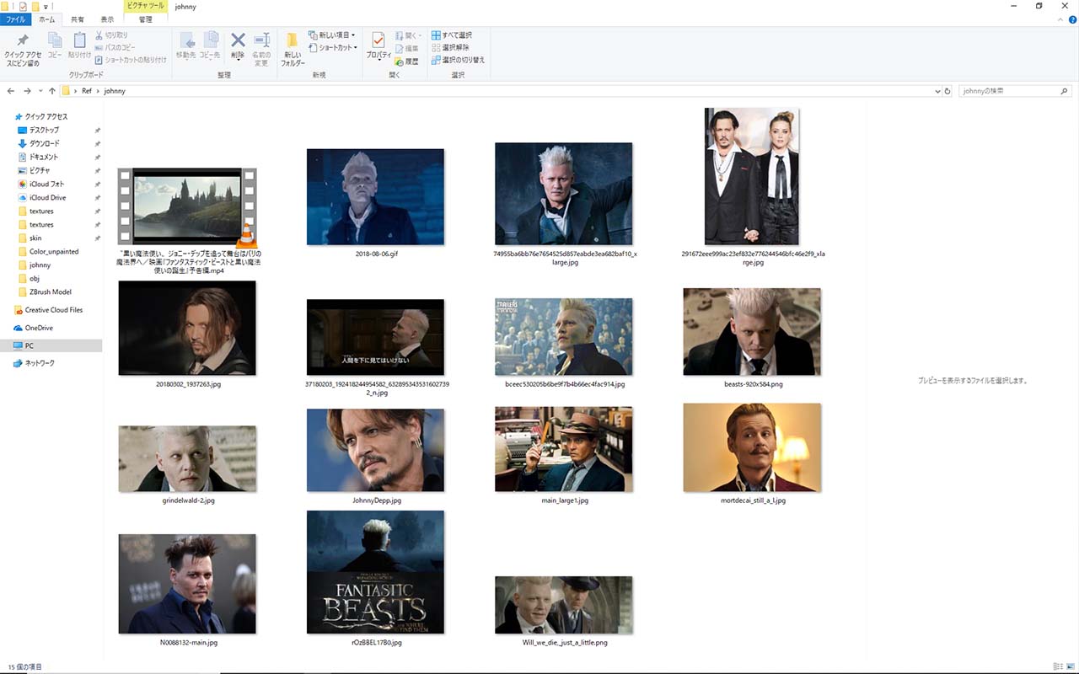
Task: Open ショートカット (Easy access) dropdown
Action: pyautogui.click(x=331, y=47)
